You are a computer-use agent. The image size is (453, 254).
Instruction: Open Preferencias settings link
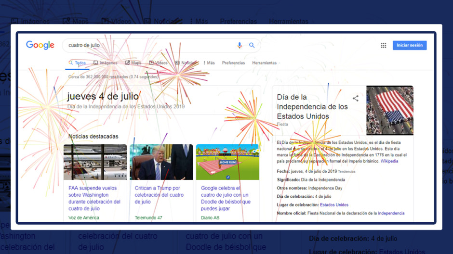click(233, 63)
